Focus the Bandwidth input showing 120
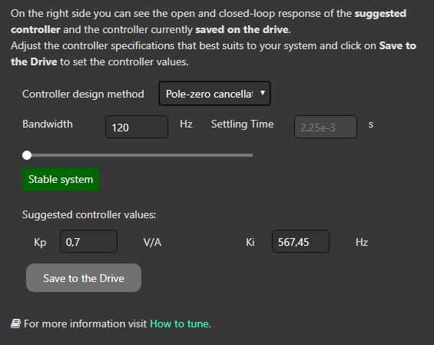This screenshot has width=434, height=345. 137,127
